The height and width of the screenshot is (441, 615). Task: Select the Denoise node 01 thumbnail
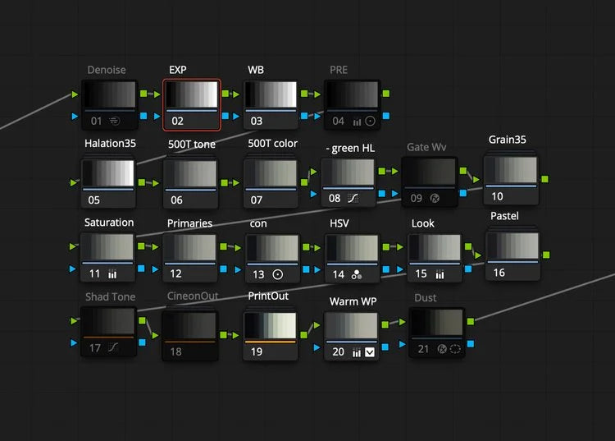tap(110, 94)
